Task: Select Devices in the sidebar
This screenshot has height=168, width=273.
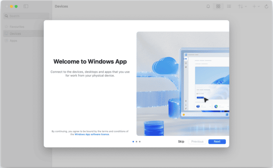Action: point(15,34)
